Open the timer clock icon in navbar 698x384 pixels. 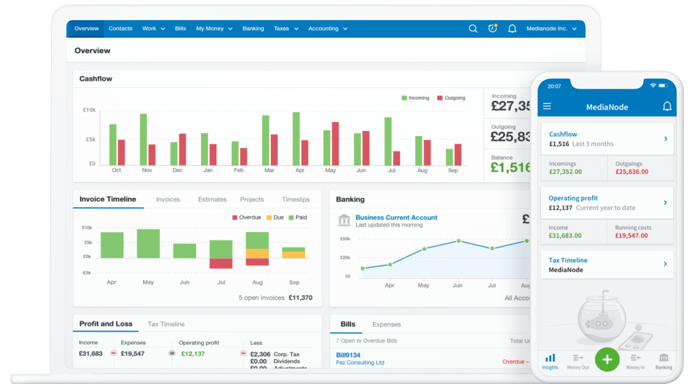click(493, 29)
